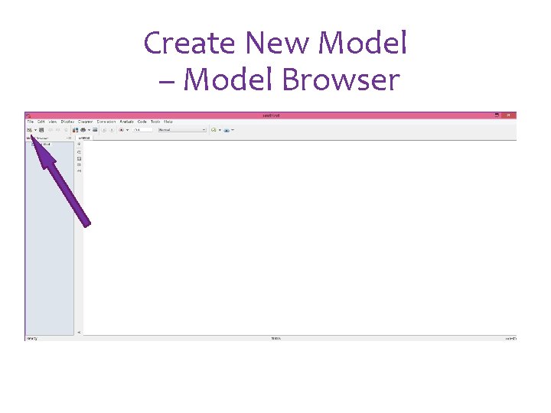Click the simulation stop time field
551x413 pixels.
click(142, 130)
